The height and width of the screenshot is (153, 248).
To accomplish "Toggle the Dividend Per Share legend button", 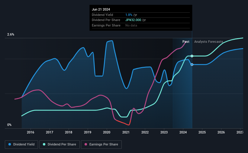I will click(60, 145).
